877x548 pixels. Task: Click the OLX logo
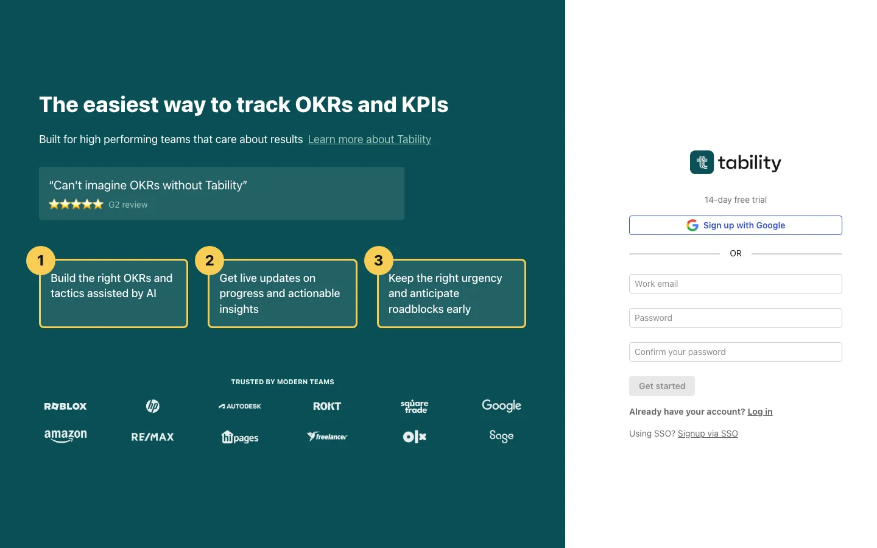(415, 437)
